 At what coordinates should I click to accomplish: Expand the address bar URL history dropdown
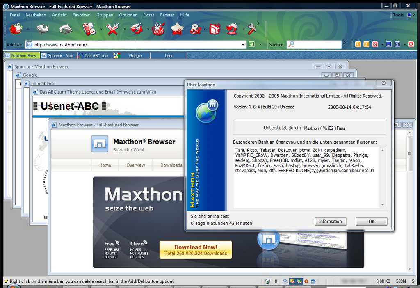click(x=243, y=44)
